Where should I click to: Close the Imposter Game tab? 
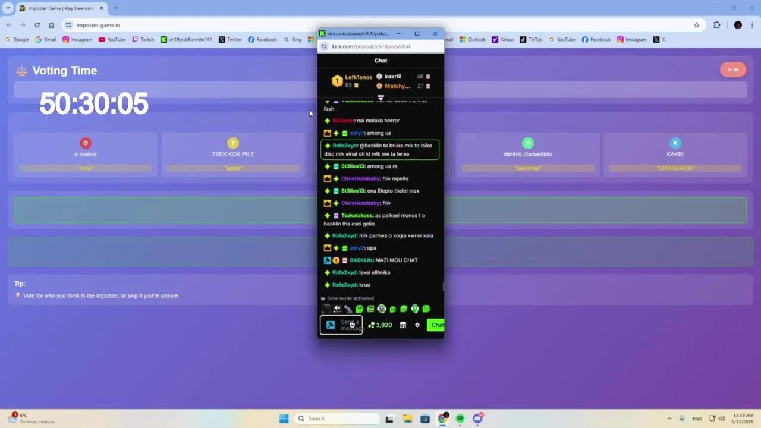(x=100, y=8)
